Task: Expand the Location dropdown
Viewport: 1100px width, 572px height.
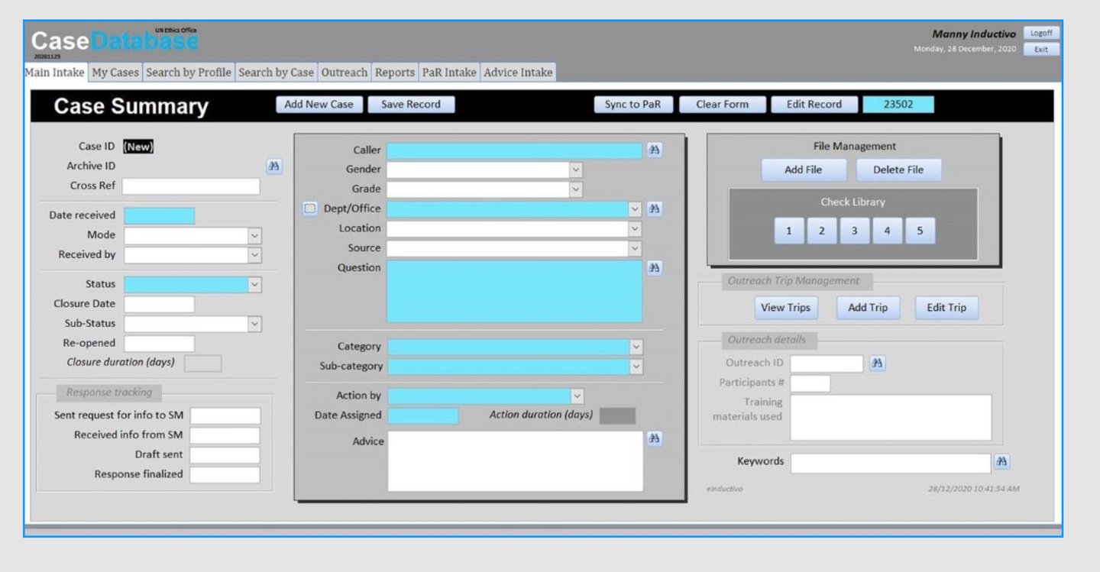Action: [x=635, y=228]
